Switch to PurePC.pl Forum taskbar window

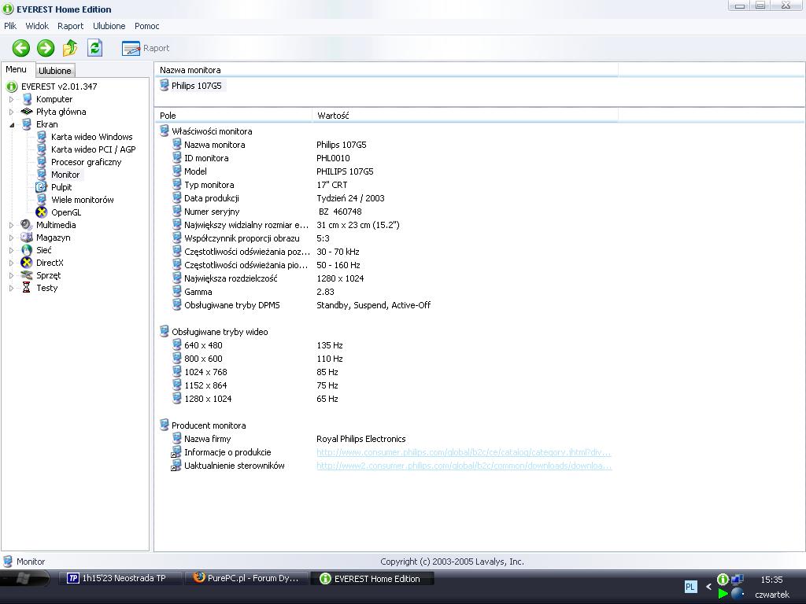246,578
